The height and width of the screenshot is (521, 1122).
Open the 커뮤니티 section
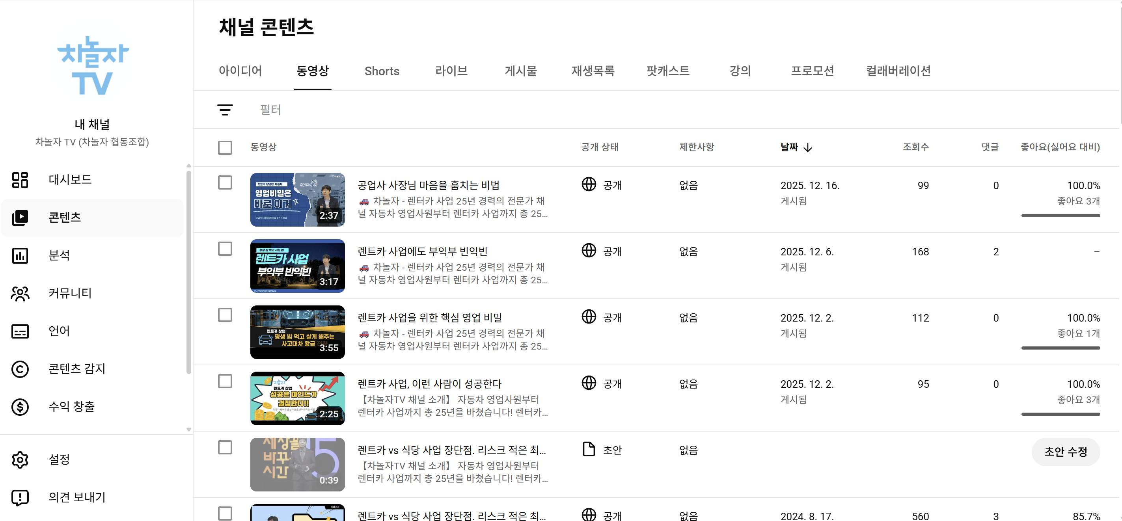pyautogui.click(x=70, y=293)
